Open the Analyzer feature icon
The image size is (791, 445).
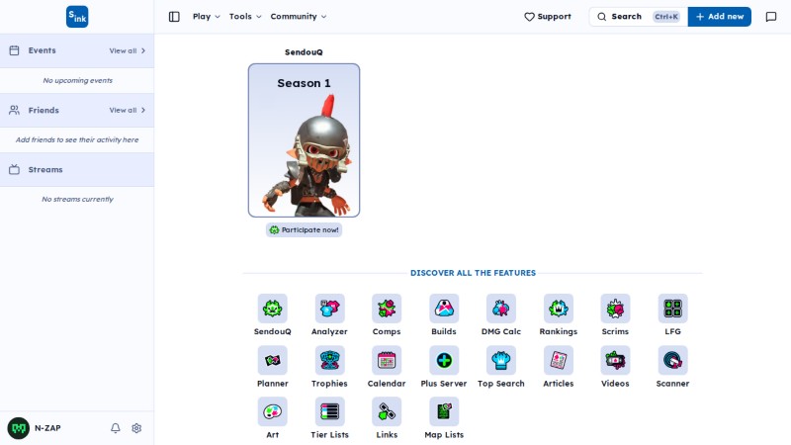coord(329,309)
